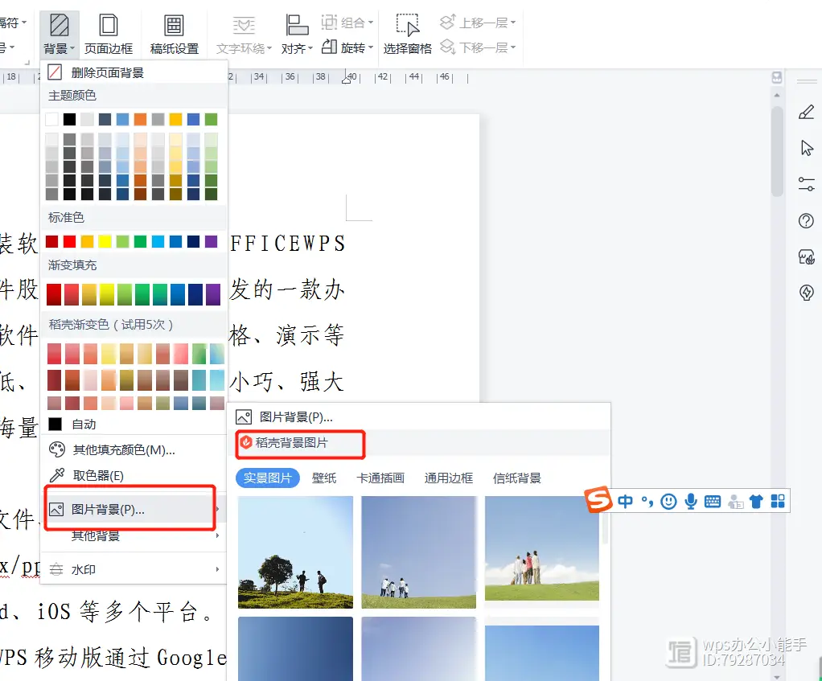Click the scroll up arrow of the document

point(777,96)
